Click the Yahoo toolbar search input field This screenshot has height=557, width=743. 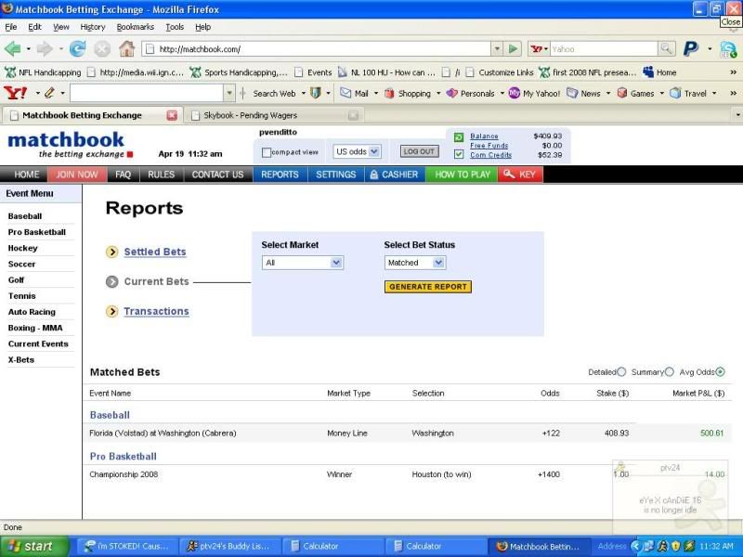[147, 93]
